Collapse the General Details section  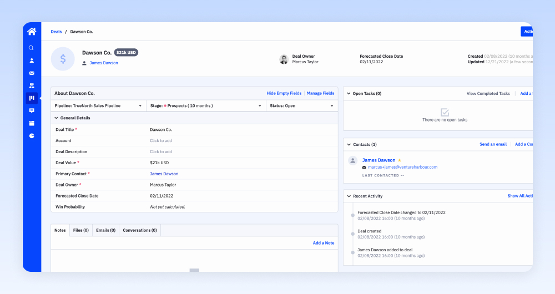tap(56, 118)
